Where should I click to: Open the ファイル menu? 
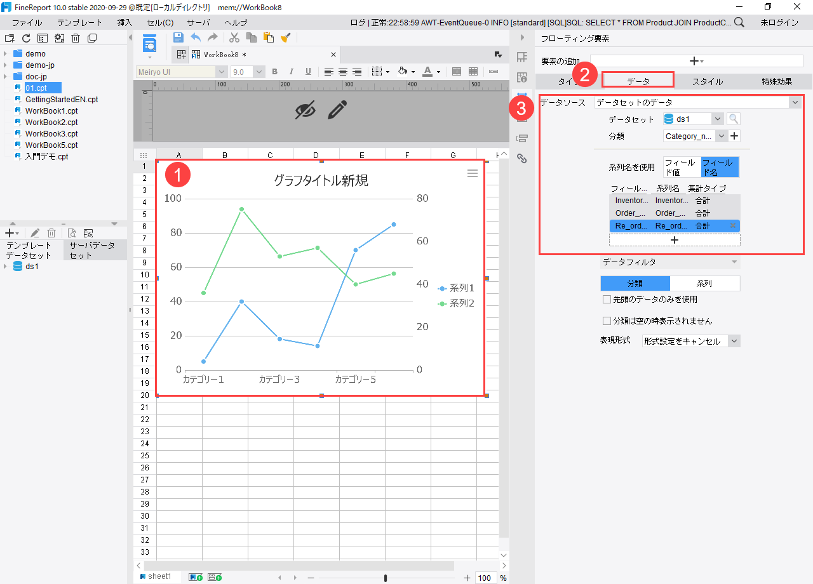[27, 22]
